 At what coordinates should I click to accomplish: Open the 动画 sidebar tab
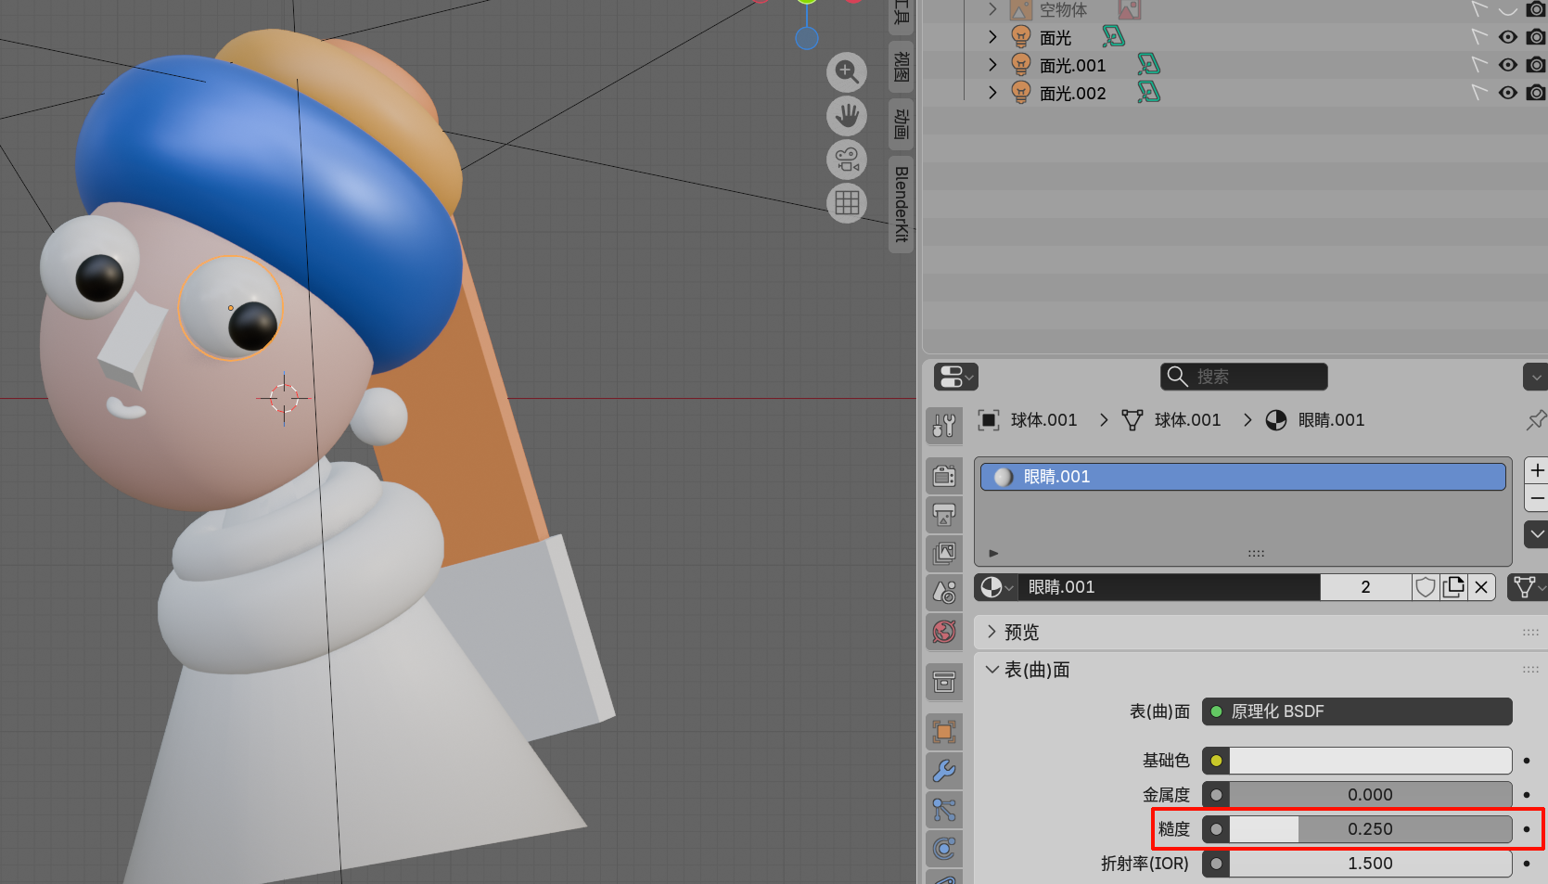click(901, 123)
